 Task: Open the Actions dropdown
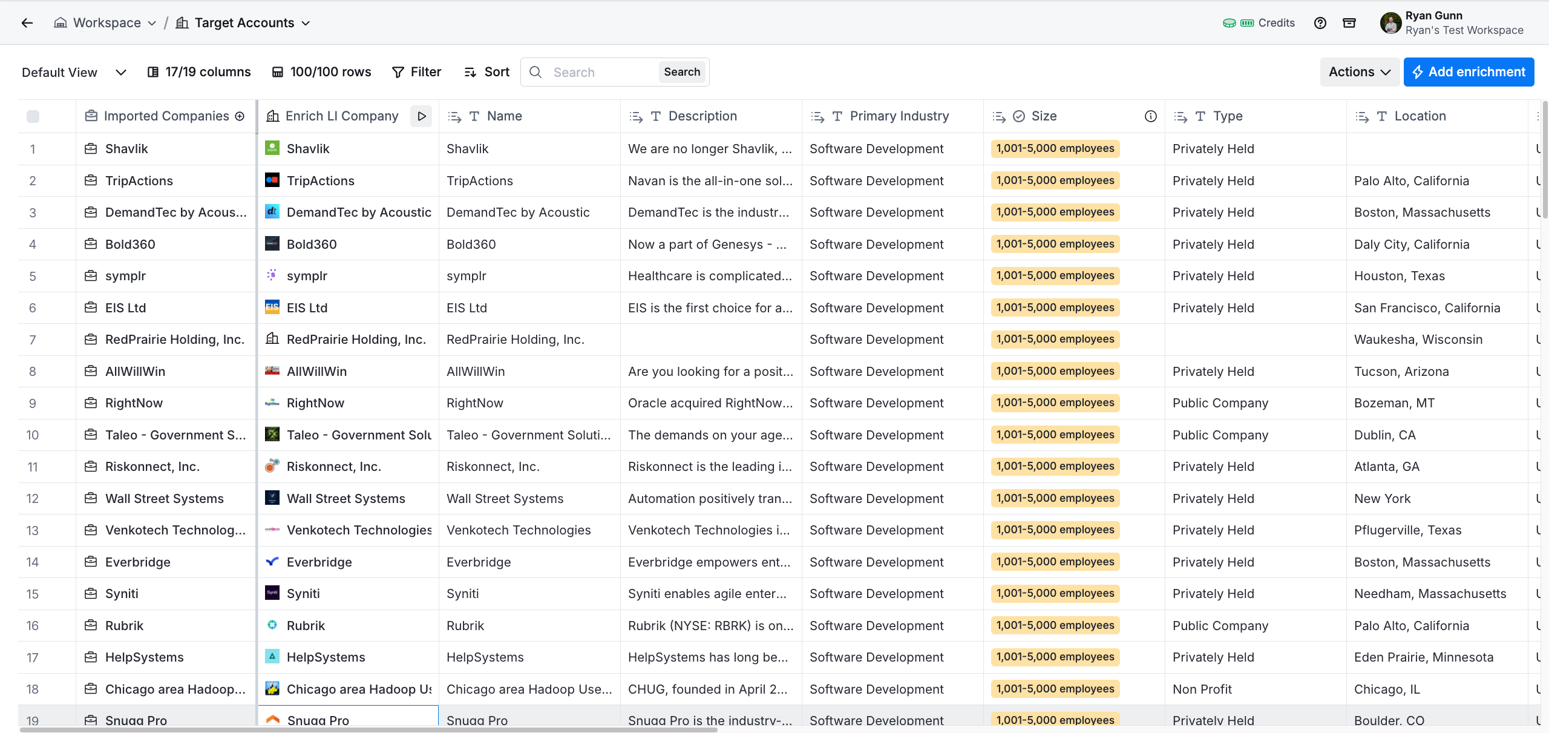[1360, 72]
